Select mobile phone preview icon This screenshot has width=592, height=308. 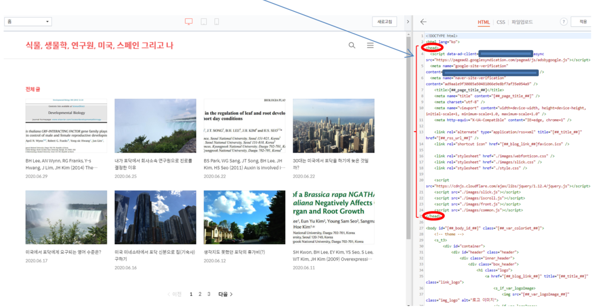click(x=217, y=21)
